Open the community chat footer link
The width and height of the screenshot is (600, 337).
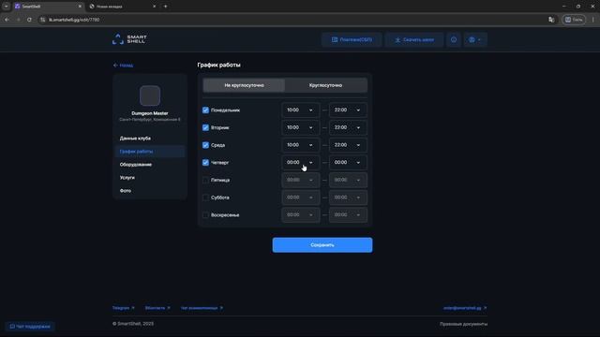tap(202, 308)
